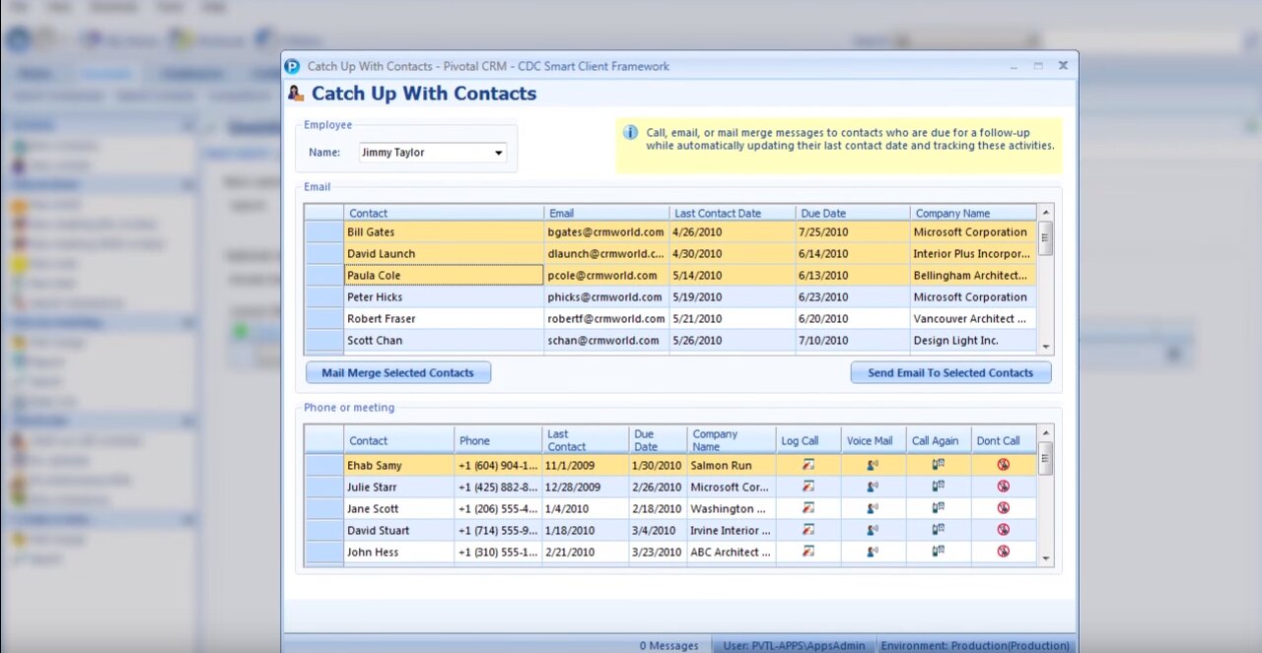
Task: Click Voice Mail icon for Ehab Samy
Action: click(x=873, y=465)
